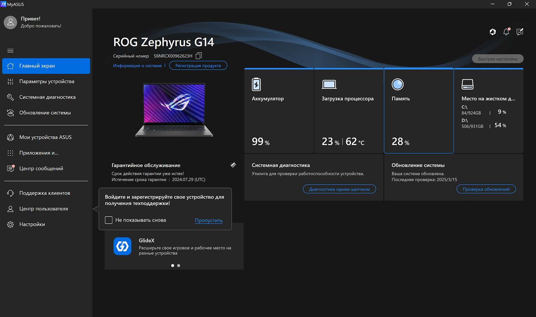536x317 pixels.
Task: Run Диагностика одним щелчком
Action: pyautogui.click(x=339, y=189)
